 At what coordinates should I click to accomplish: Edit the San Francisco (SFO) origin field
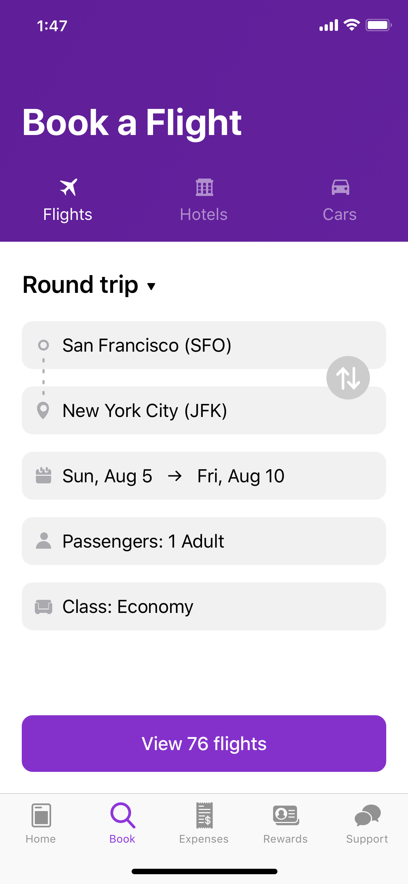[x=204, y=345]
